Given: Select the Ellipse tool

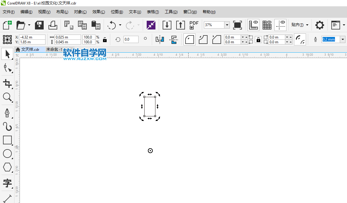Looking at the screenshot, I should click(x=7, y=154).
